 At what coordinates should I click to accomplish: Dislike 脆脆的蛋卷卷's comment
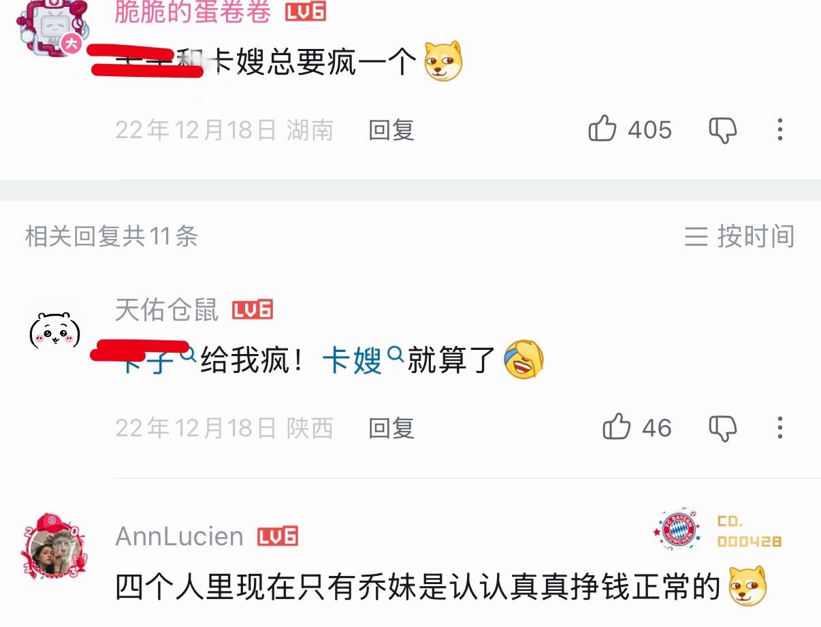(x=723, y=129)
